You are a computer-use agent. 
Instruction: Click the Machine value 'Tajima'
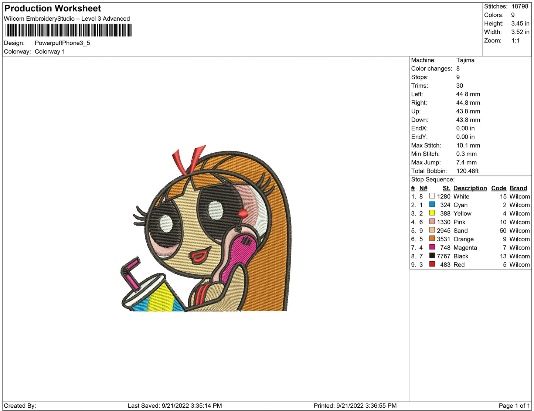[x=465, y=60]
